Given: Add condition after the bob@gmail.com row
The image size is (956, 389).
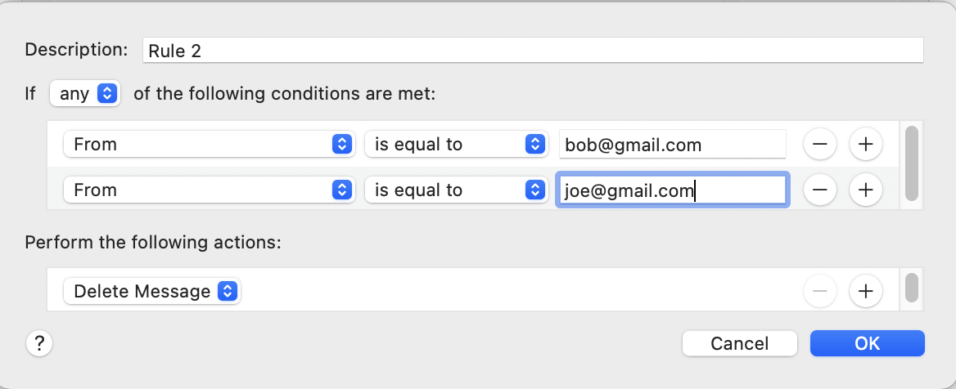Looking at the screenshot, I should click(x=865, y=145).
